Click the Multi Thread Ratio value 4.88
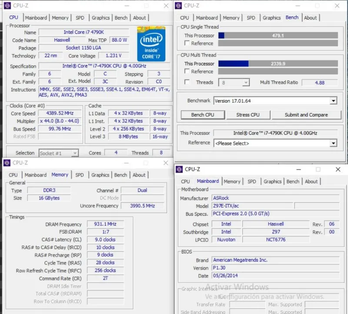Image resolution: width=348 pixels, height=314 pixels. [320, 83]
